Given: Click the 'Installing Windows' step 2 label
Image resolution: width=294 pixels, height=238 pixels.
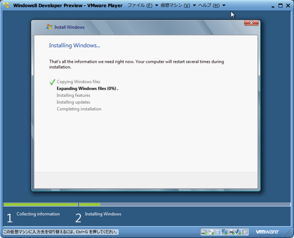Looking at the screenshot, I should tap(103, 214).
